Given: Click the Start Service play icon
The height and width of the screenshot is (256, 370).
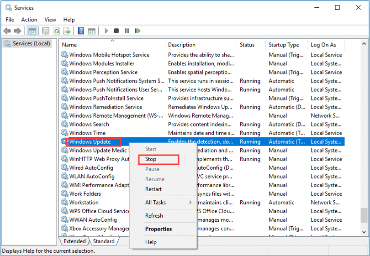Looking at the screenshot, I should click(106, 31).
